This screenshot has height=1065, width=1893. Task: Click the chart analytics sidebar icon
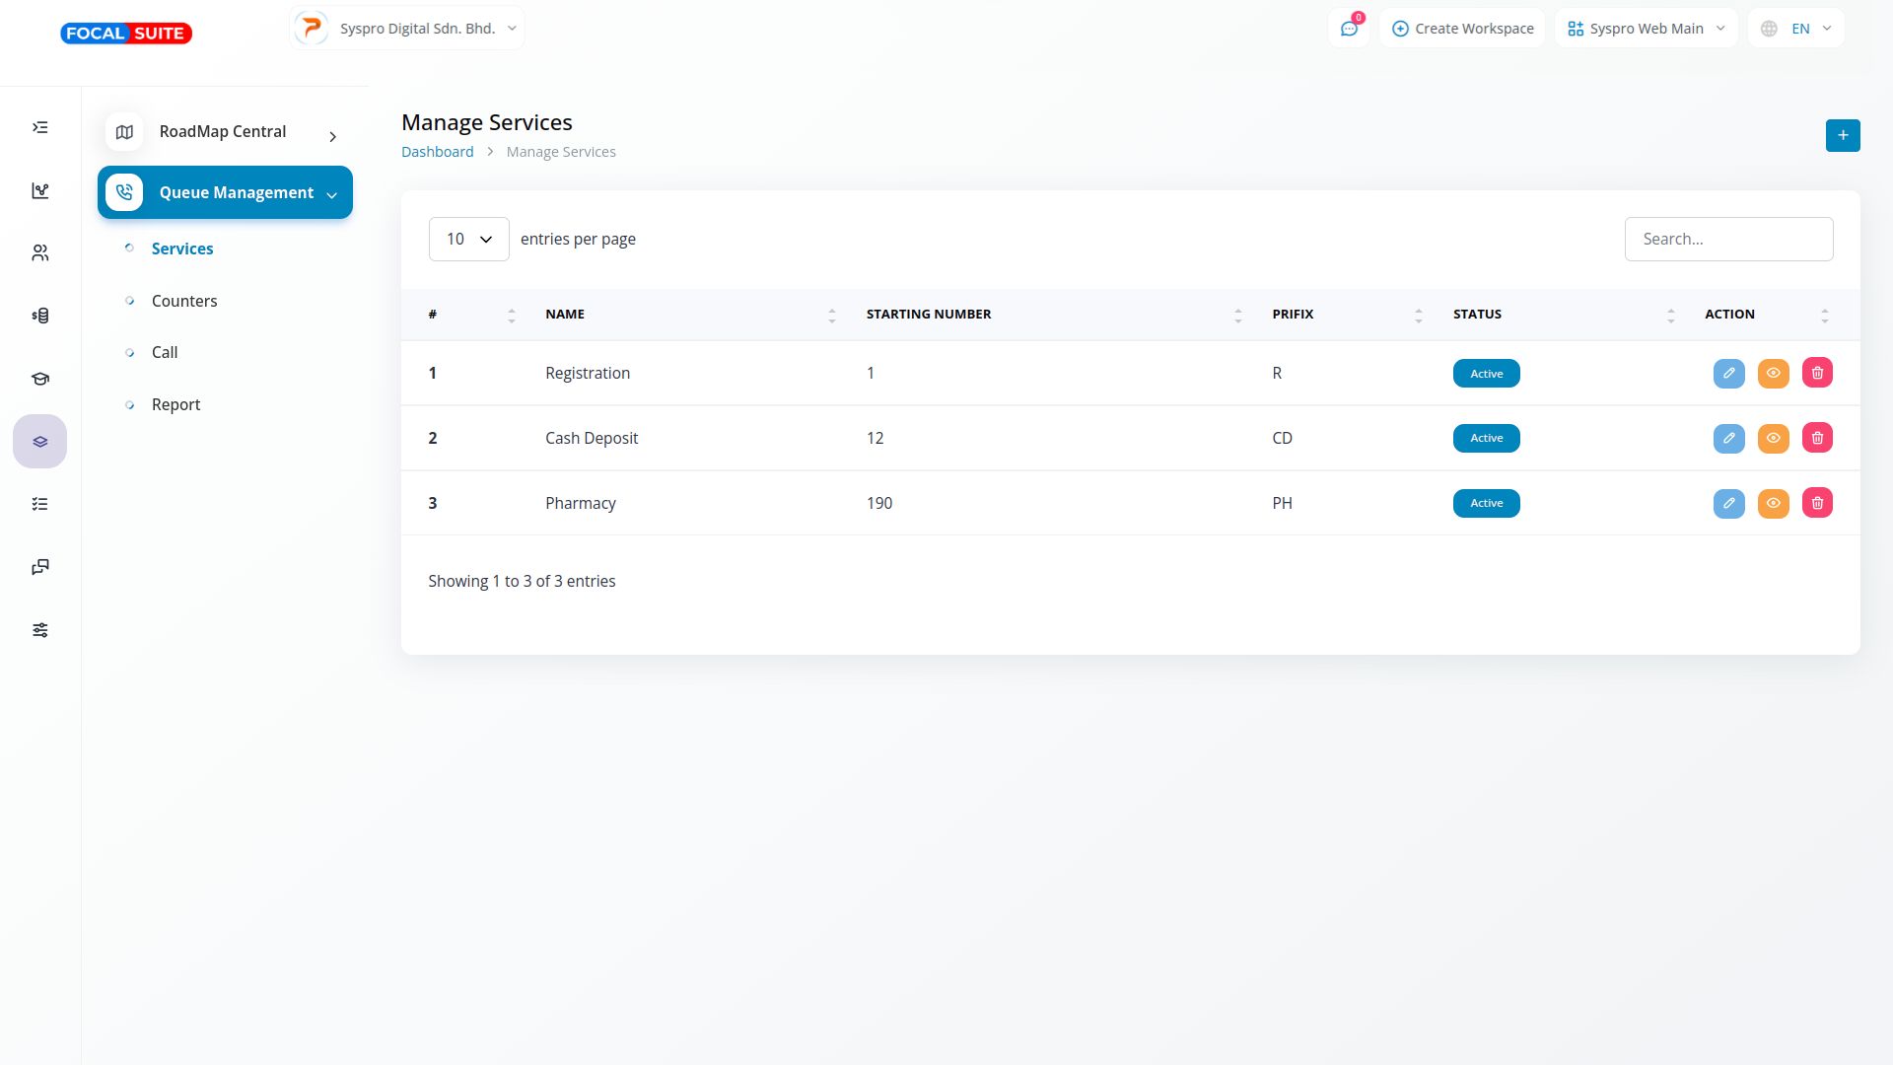click(x=40, y=190)
